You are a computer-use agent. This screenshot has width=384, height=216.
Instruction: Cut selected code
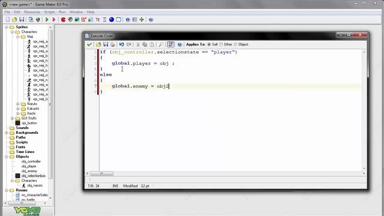click(138, 44)
